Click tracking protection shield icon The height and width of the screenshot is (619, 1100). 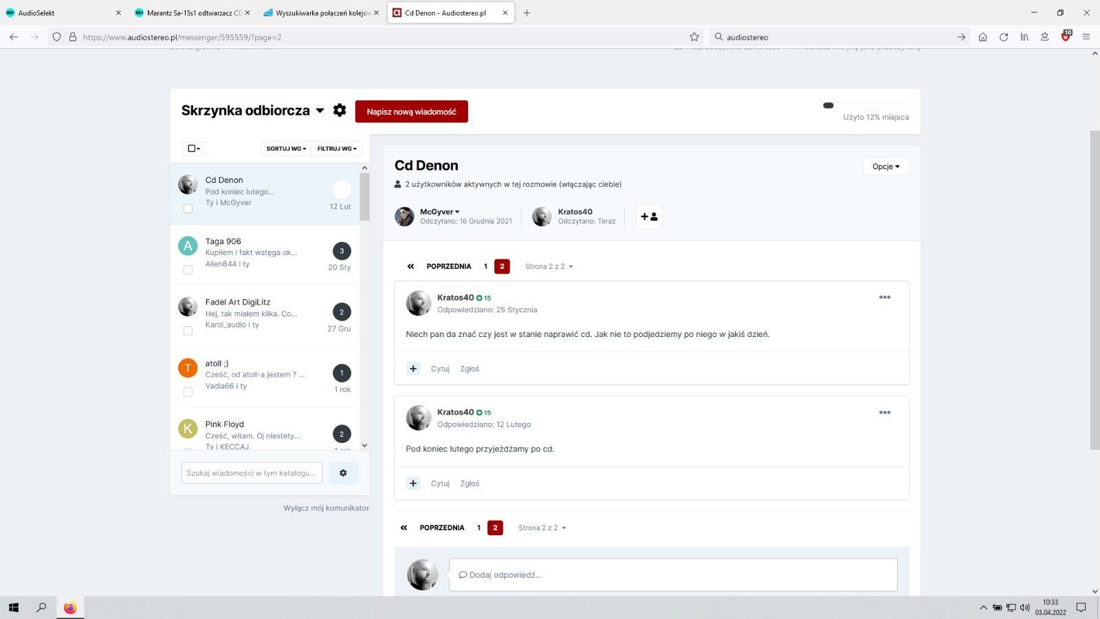[x=57, y=37]
